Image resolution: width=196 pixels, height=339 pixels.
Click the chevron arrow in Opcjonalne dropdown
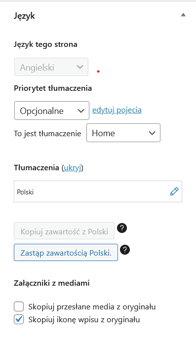(x=81, y=111)
